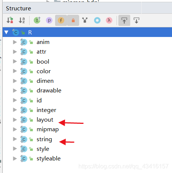Select the integer tree item
This screenshot has height=173, width=172.
coord(46,110)
